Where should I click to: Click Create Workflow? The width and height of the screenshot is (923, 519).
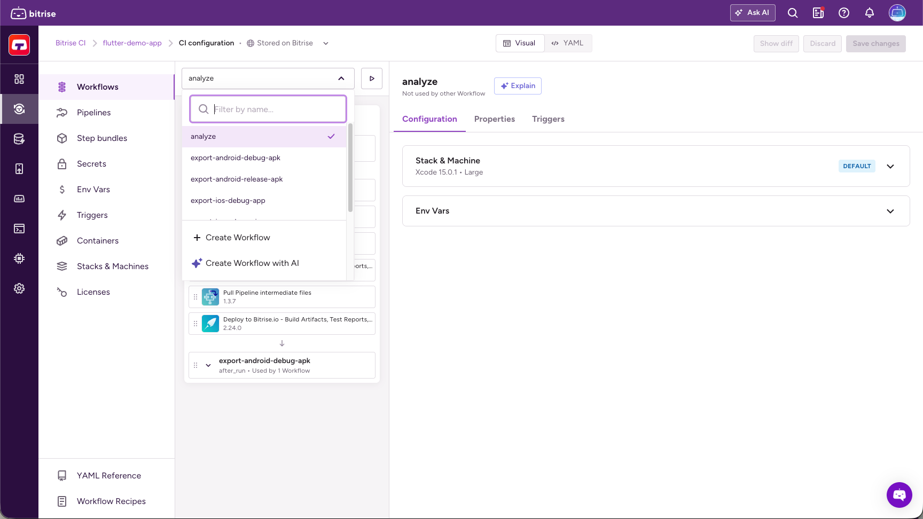(264, 238)
